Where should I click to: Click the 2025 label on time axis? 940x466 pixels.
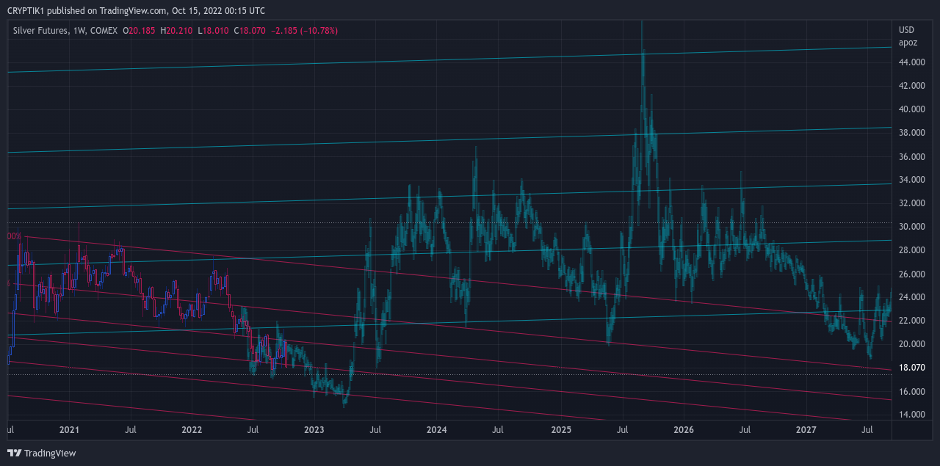coord(561,429)
